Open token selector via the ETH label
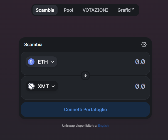Image resolution: width=168 pixels, height=140 pixels. tap(43, 62)
